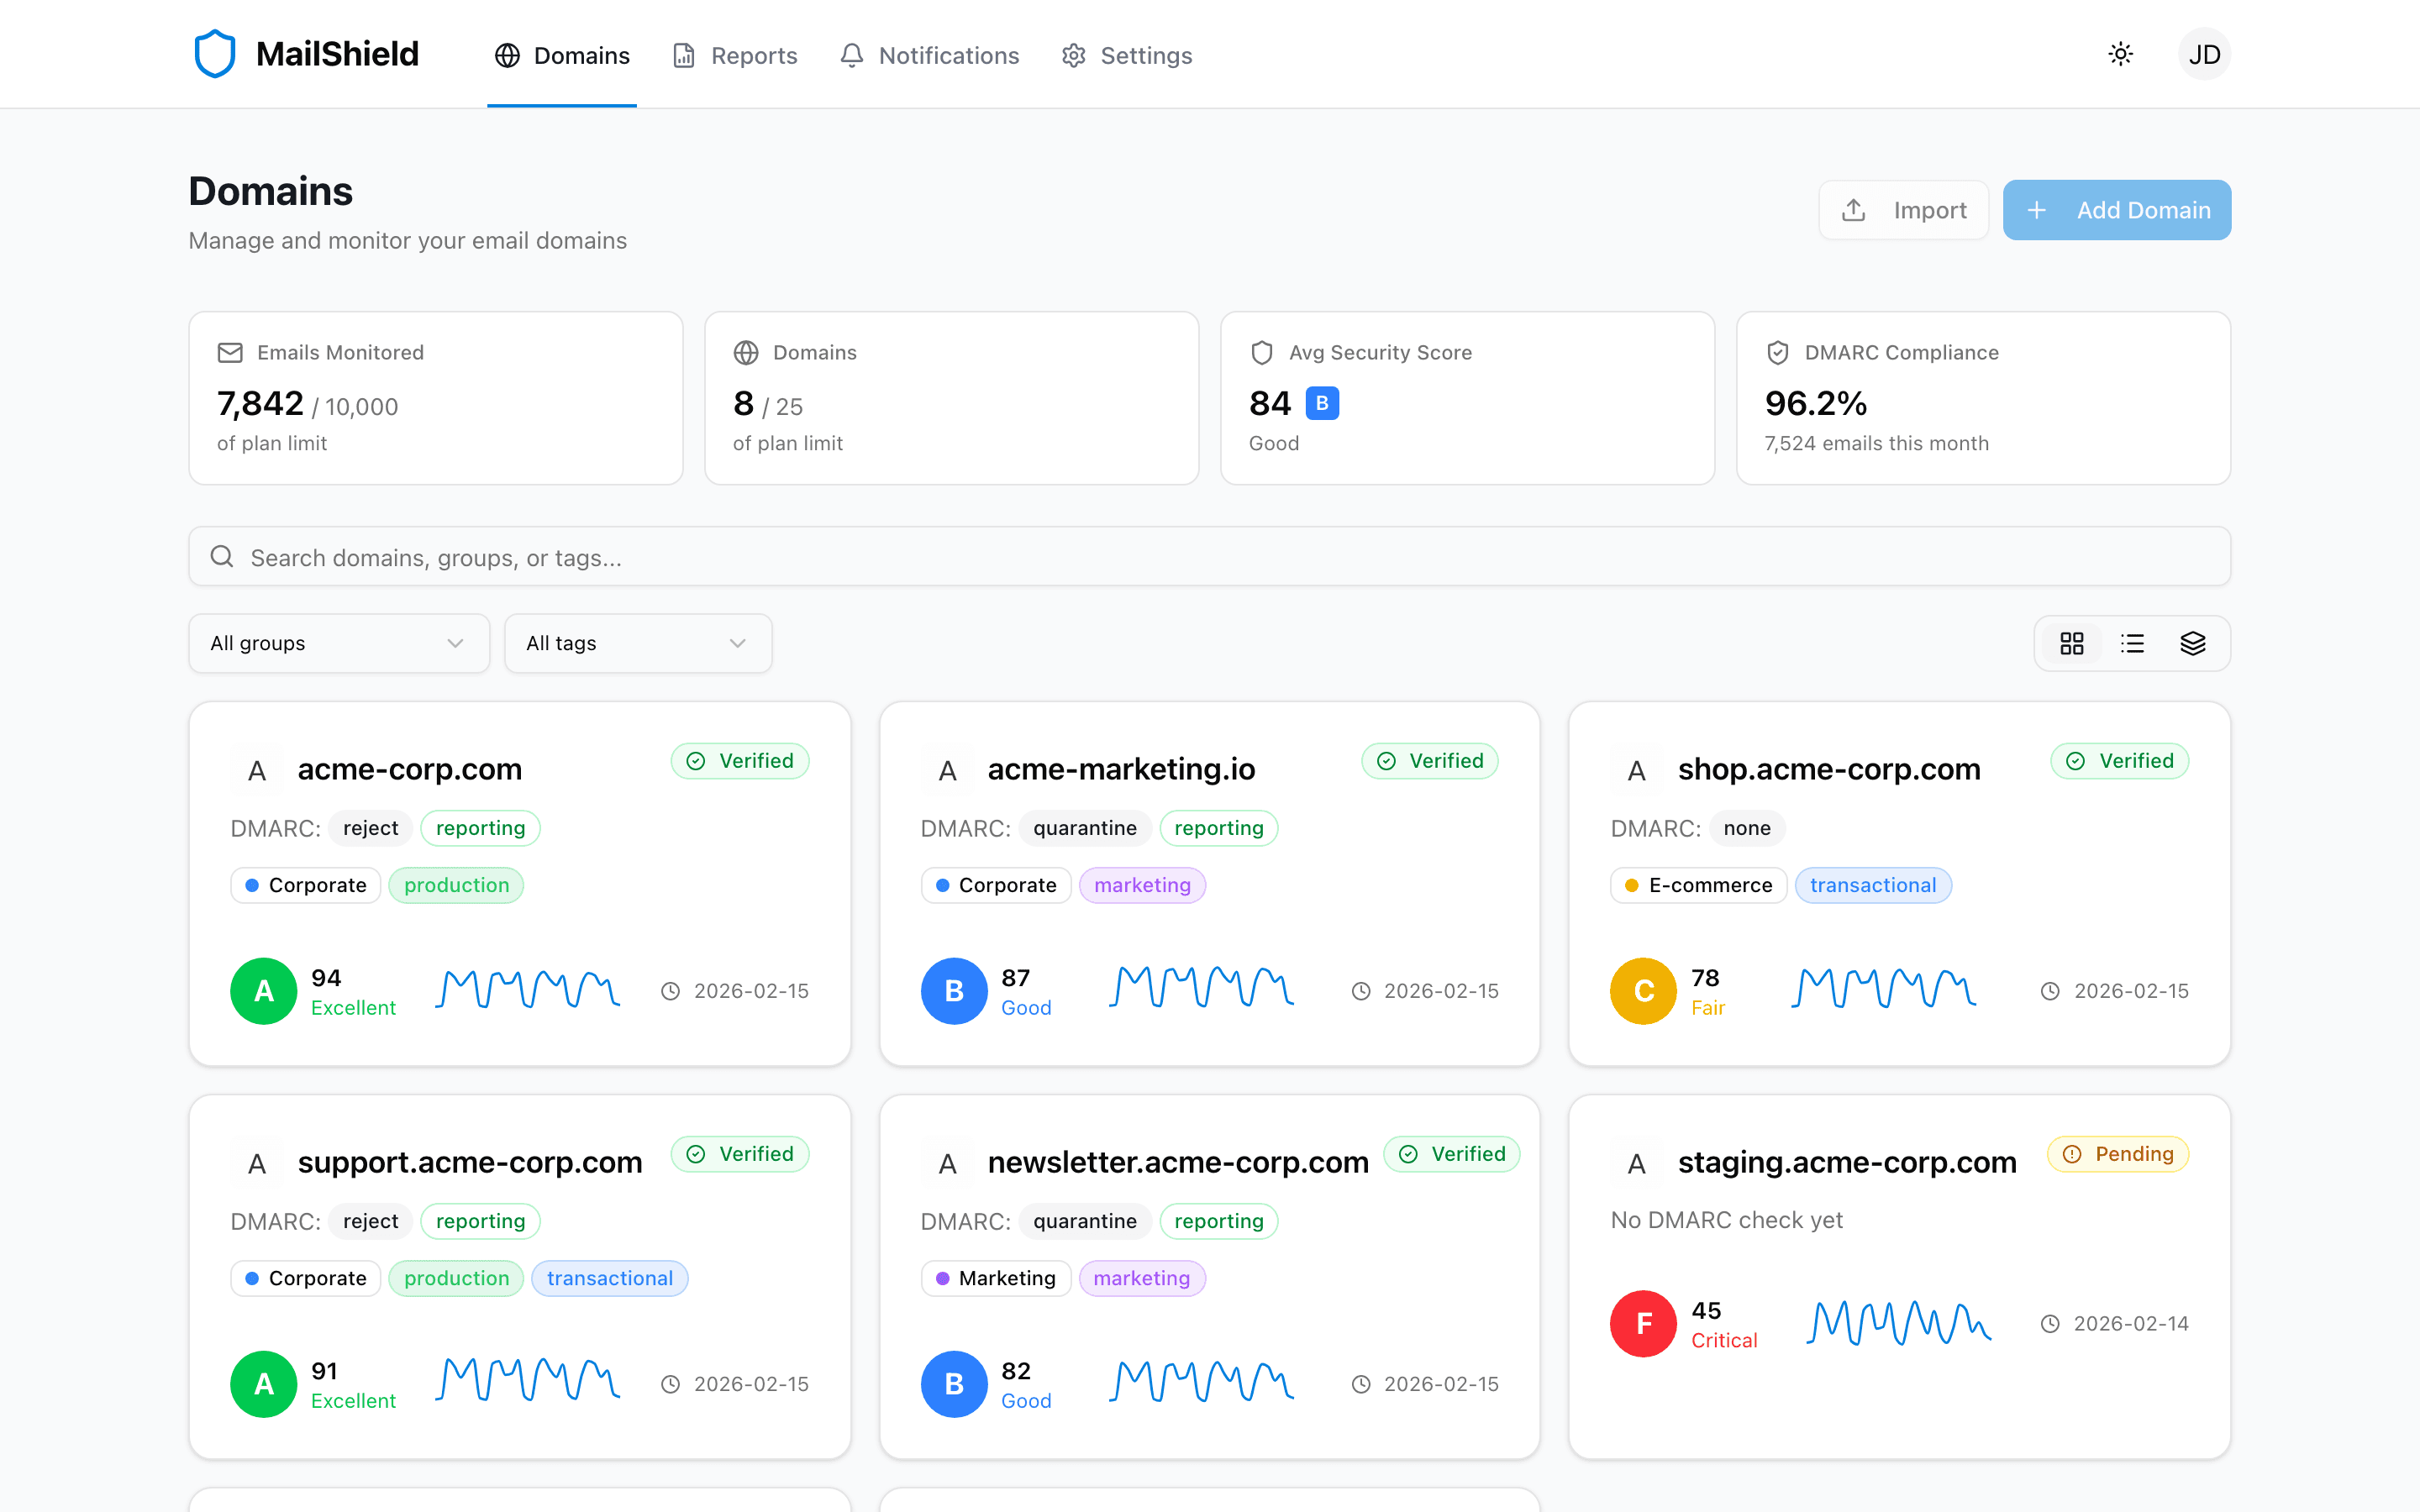This screenshot has height=1512, width=2420.
Task: Toggle light/dark theme with the sun icon
Action: [x=2120, y=54]
